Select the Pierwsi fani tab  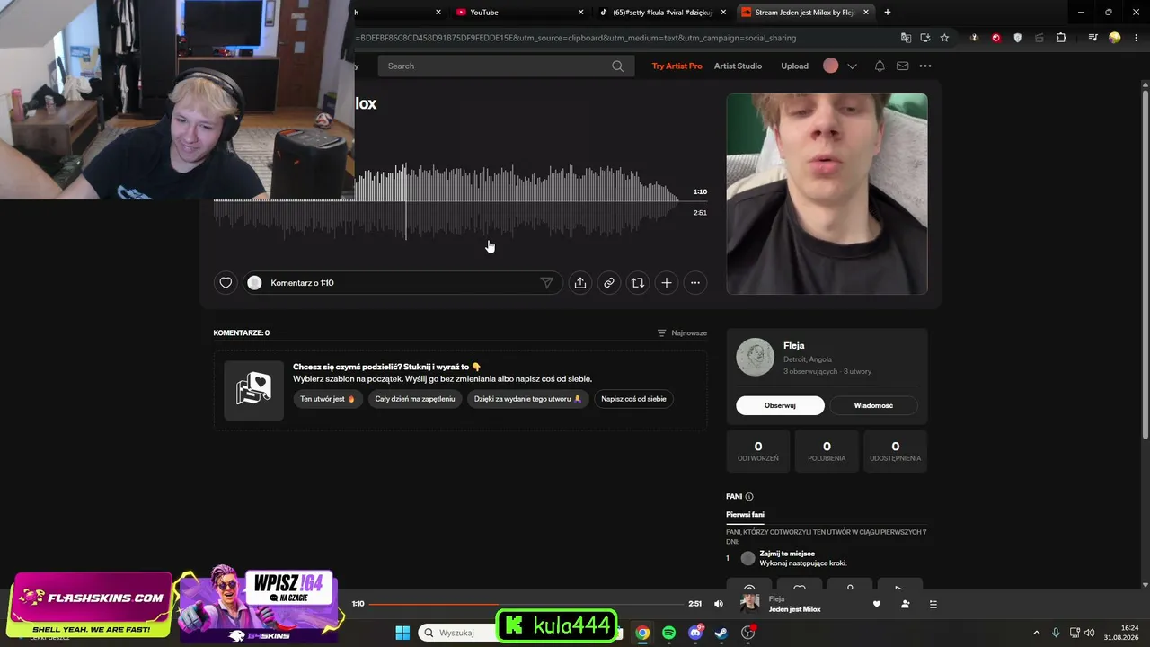pyautogui.click(x=745, y=515)
